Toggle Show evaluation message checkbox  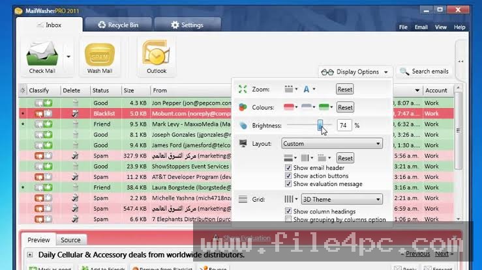288,184
